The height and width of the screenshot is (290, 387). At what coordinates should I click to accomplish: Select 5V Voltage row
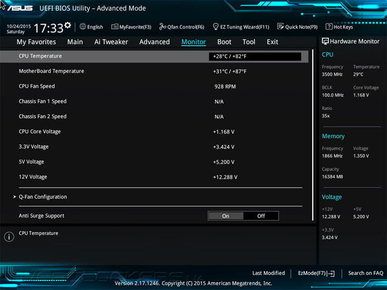coord(154,162)
